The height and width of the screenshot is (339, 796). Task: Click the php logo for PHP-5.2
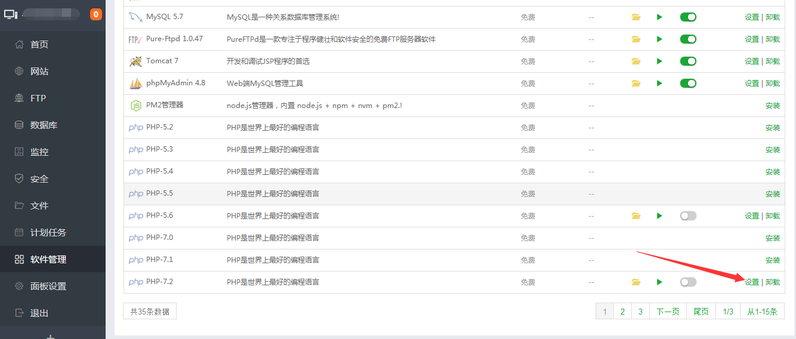(x=136, y=128)
